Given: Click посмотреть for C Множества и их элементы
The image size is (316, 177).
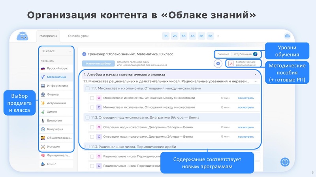Looking at the screenshot, I should click(x=246, y=107).
